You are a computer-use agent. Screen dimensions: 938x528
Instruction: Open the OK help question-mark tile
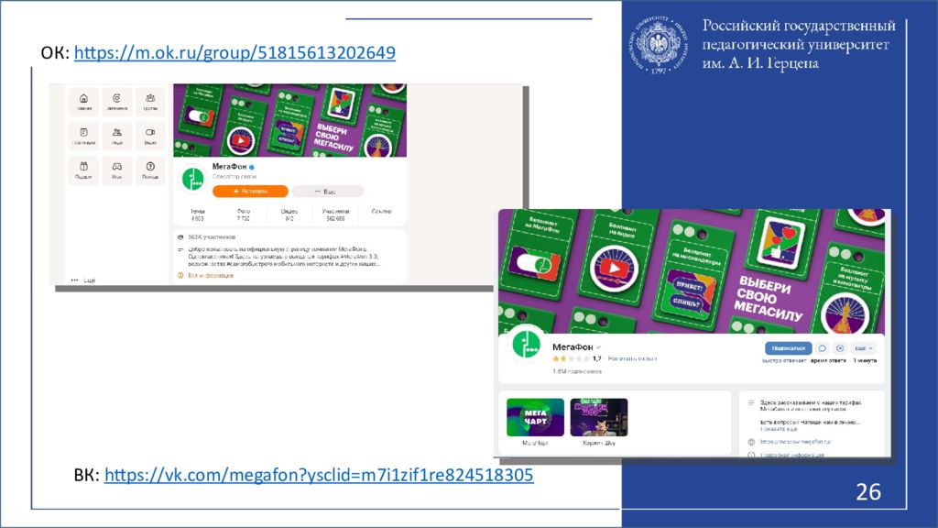[150, 170]
